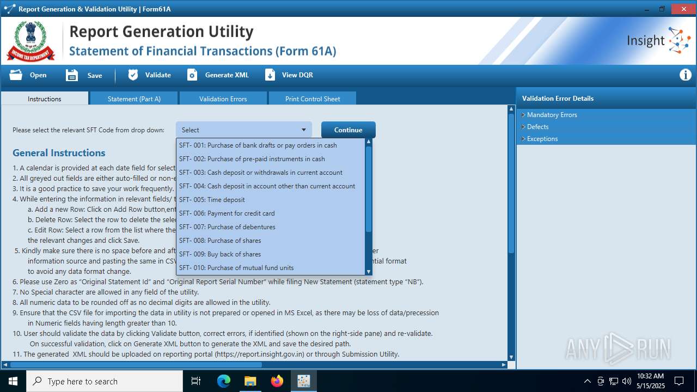Screen dimensions: 697x392
Task: Click the horizontal scrollbar right arrow
Action: (504, 365)
